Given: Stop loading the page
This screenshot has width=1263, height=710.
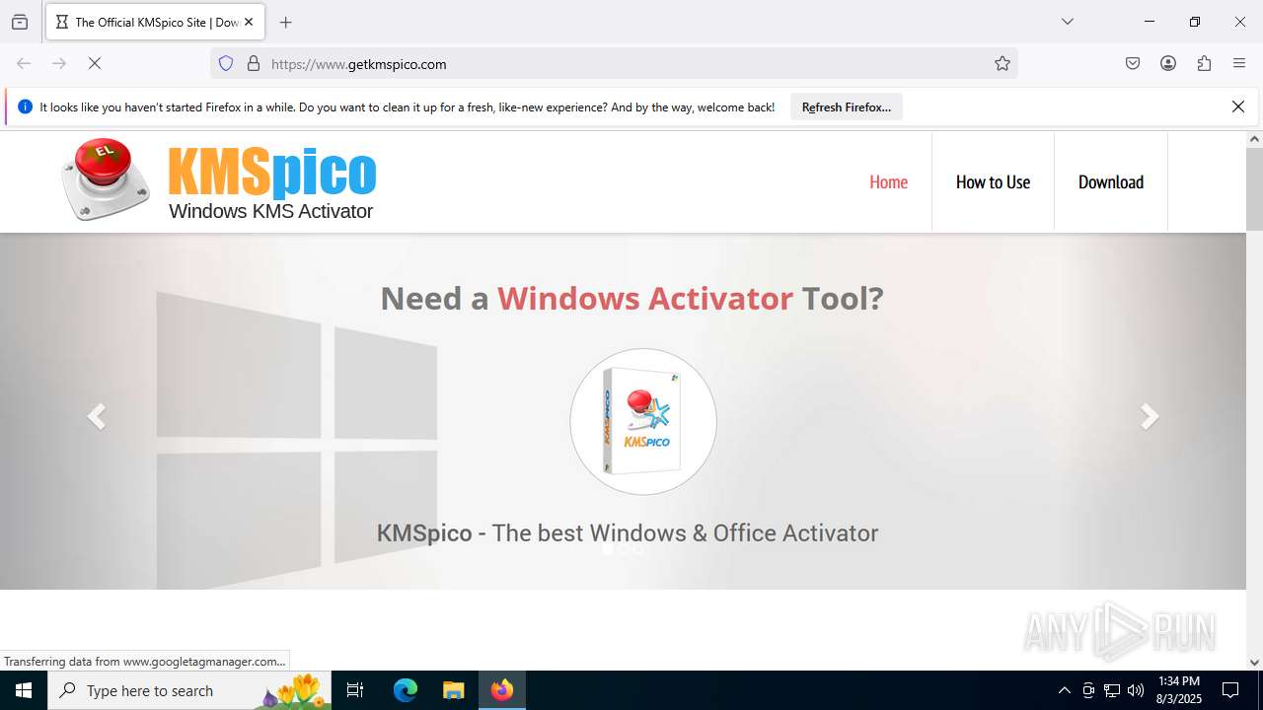Looking at the screenshot, I should 95,63.
